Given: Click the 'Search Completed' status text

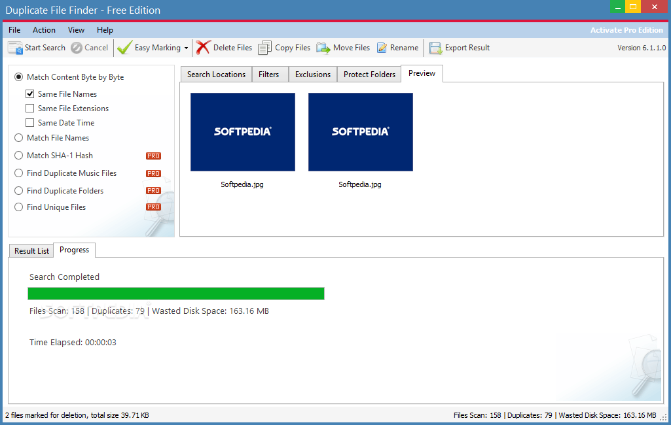Looking at the screenshot, I should (64, 277).
